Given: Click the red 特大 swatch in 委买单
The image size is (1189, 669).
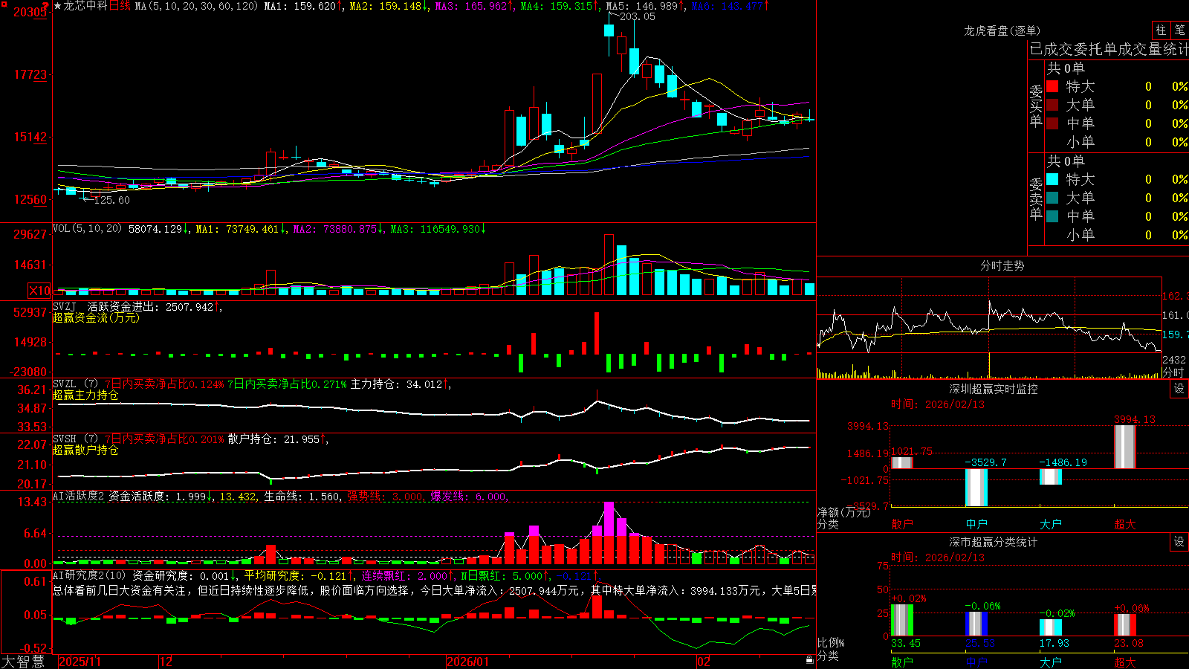Looking at the screenshot, I should click(1052, 86).
